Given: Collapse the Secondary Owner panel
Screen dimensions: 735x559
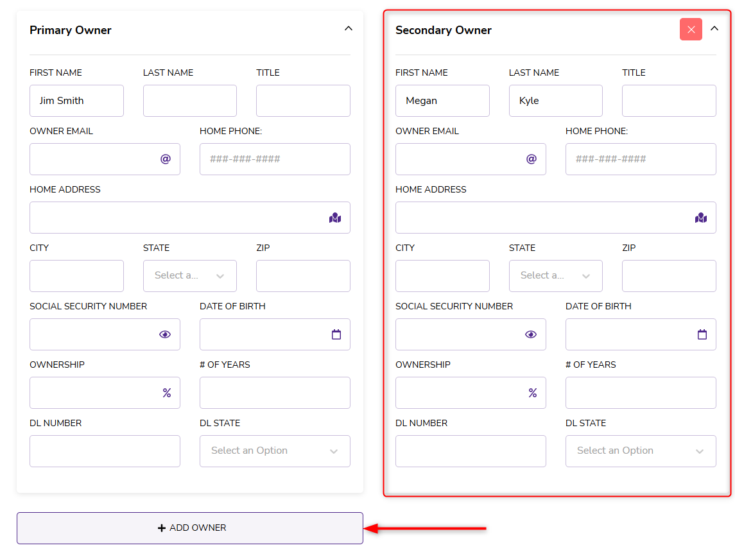Looking at the screenshot, I should [x=714, y=29].
